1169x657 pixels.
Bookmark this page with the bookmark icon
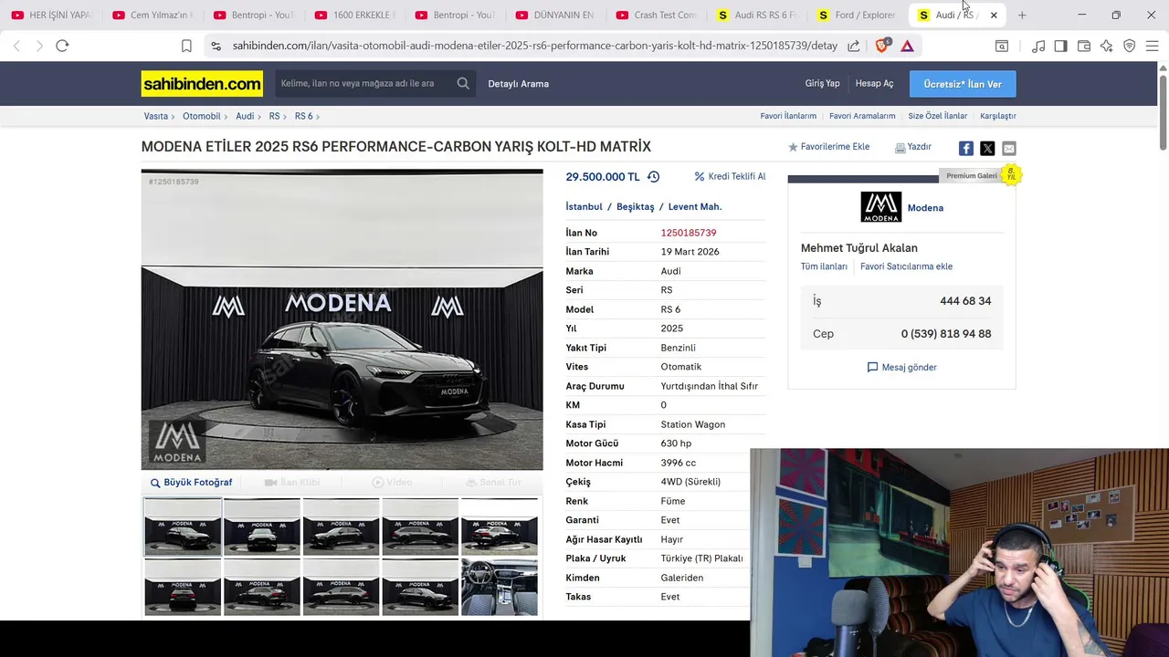186,46
